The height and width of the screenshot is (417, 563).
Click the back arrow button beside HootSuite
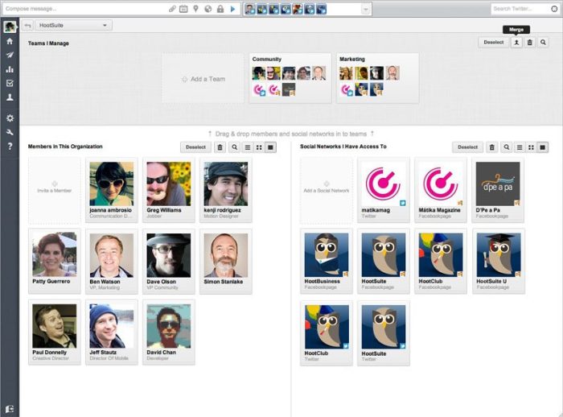pos(27,25)
